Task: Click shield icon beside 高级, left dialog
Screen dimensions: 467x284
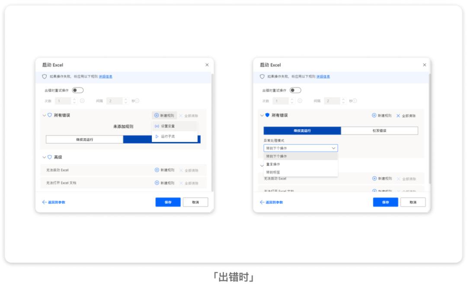Action: pyautogui.click(x=50, y=157)
